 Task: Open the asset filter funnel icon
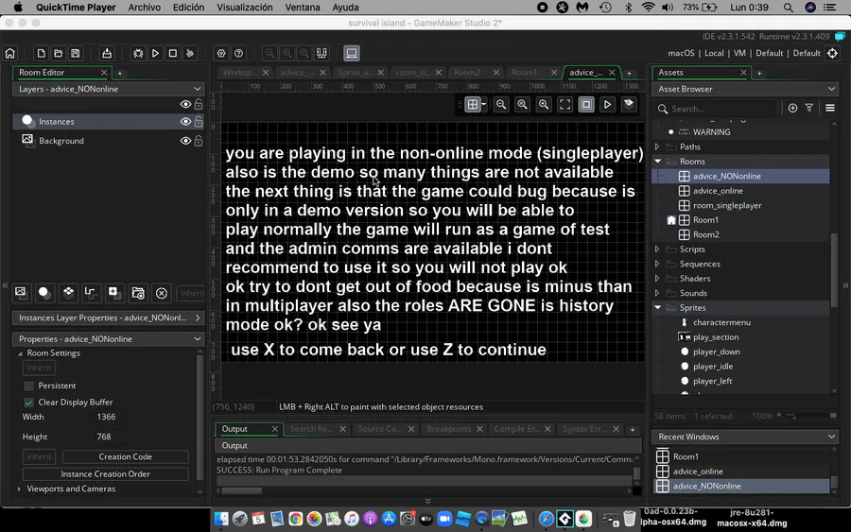[809, 108]
